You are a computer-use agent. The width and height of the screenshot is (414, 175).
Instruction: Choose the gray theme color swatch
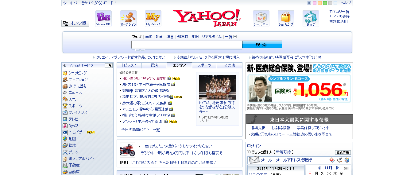pyautogui.click(x=330, y=3)
